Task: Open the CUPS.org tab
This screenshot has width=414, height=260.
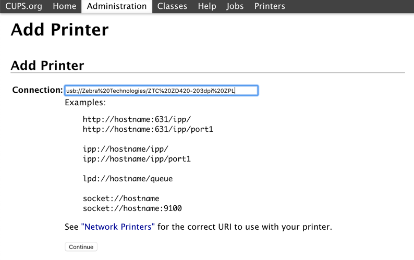Action: [x=24, y=6]
